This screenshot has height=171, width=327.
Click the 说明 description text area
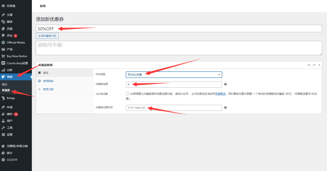pos(179,48)
